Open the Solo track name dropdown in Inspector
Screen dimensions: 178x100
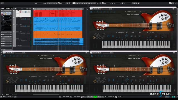pos(6,11)
